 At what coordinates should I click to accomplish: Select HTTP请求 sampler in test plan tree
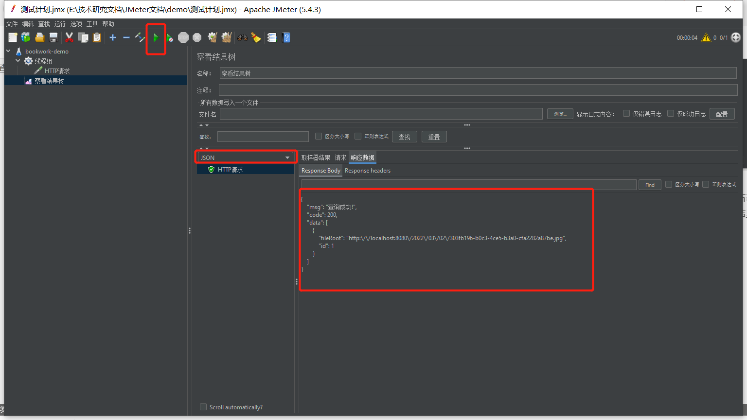57,71
